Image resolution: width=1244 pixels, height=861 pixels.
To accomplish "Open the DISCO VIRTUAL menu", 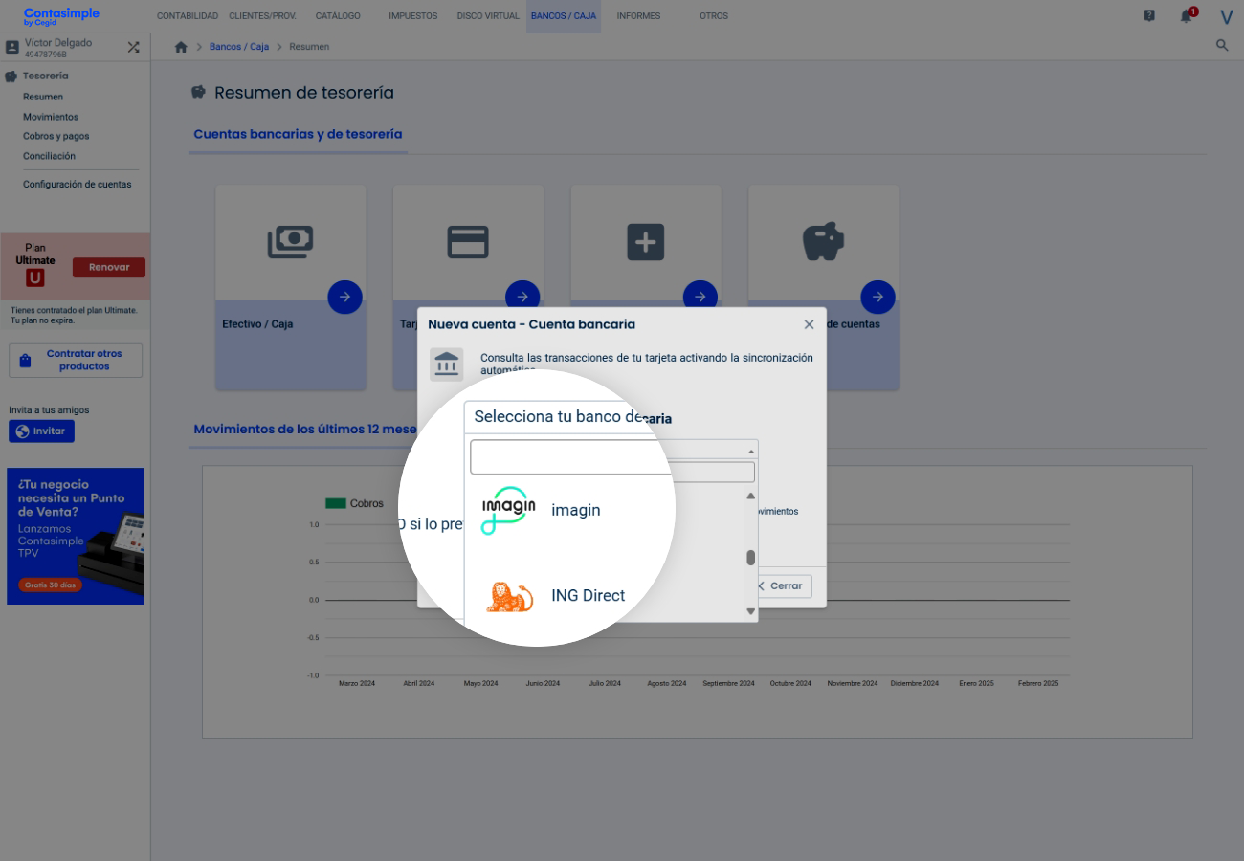I will tap(488, 16).
